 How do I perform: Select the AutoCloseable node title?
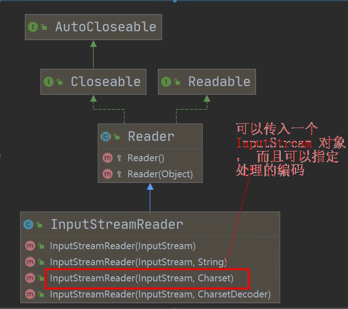tap(106, 27)
